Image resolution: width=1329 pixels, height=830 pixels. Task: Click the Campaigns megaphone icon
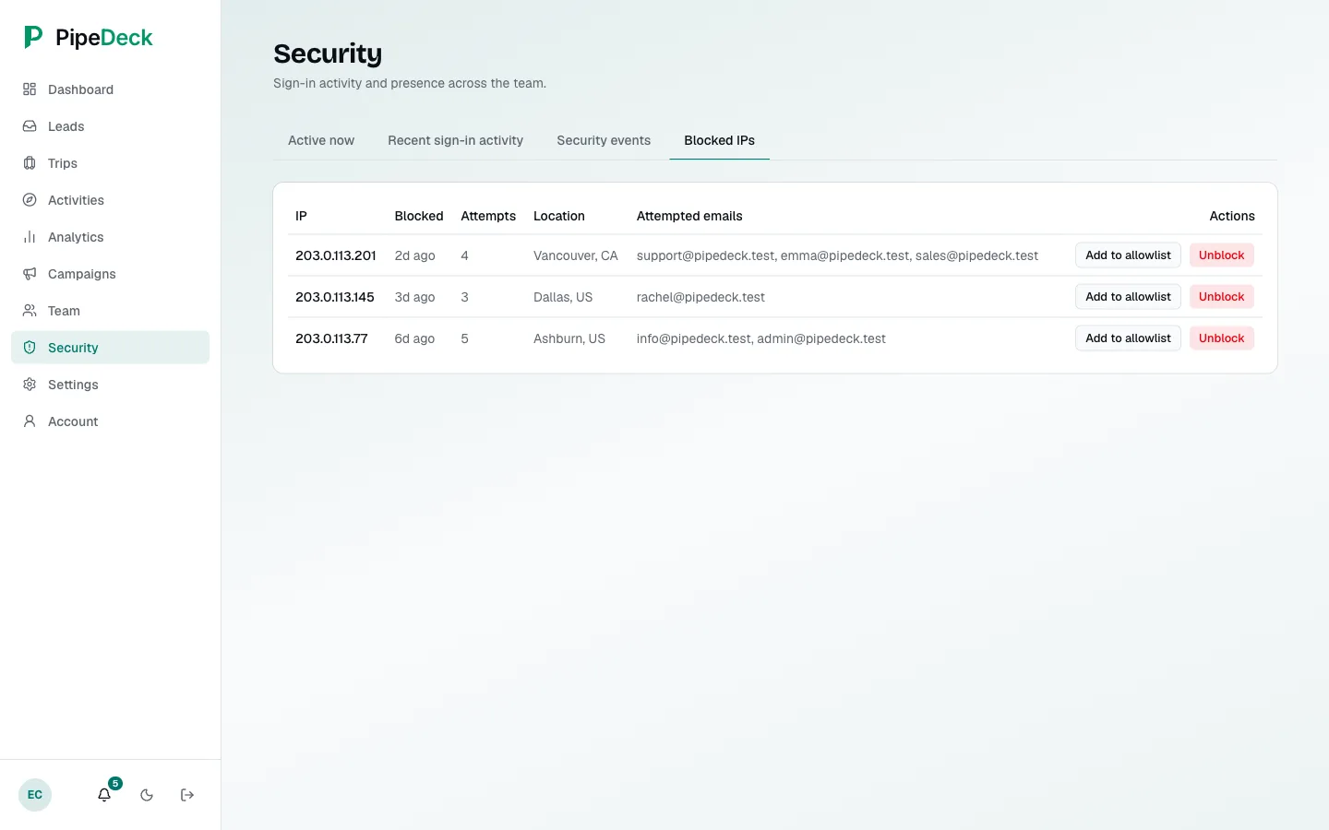(x=30, y=274)
